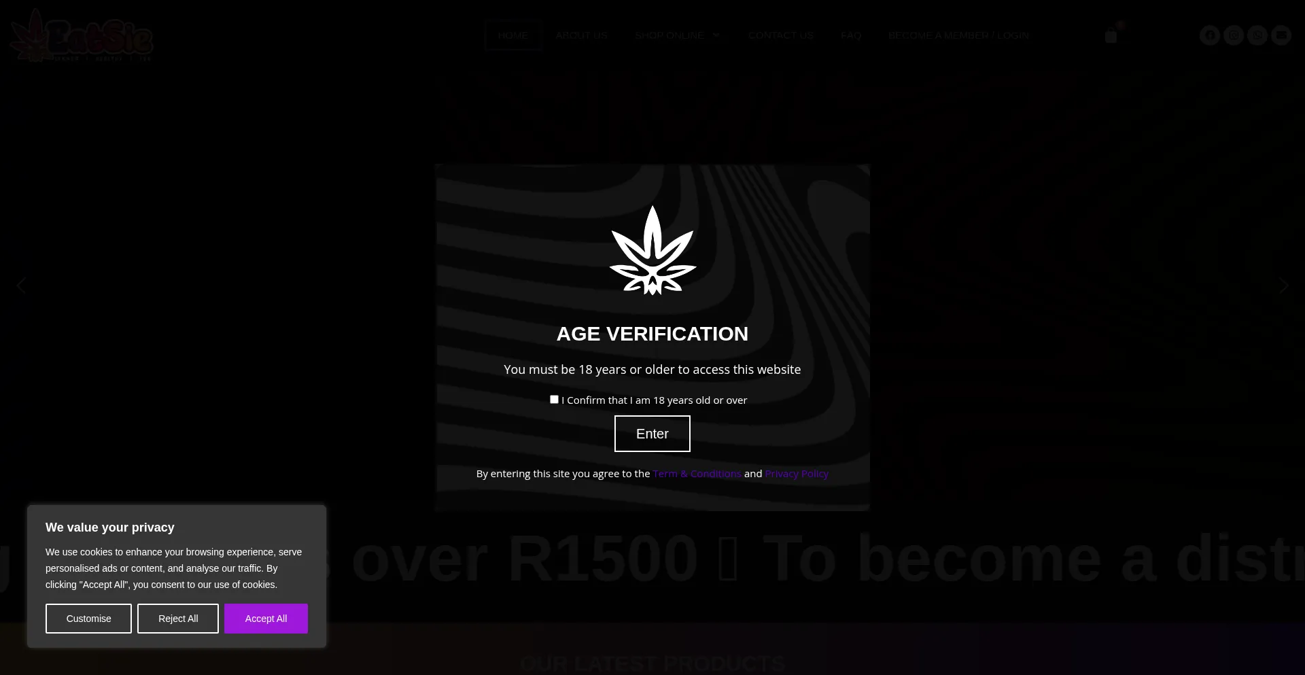Open the FAQ menu item
The height and width of the screenshot is (675, 1305).
851,35
